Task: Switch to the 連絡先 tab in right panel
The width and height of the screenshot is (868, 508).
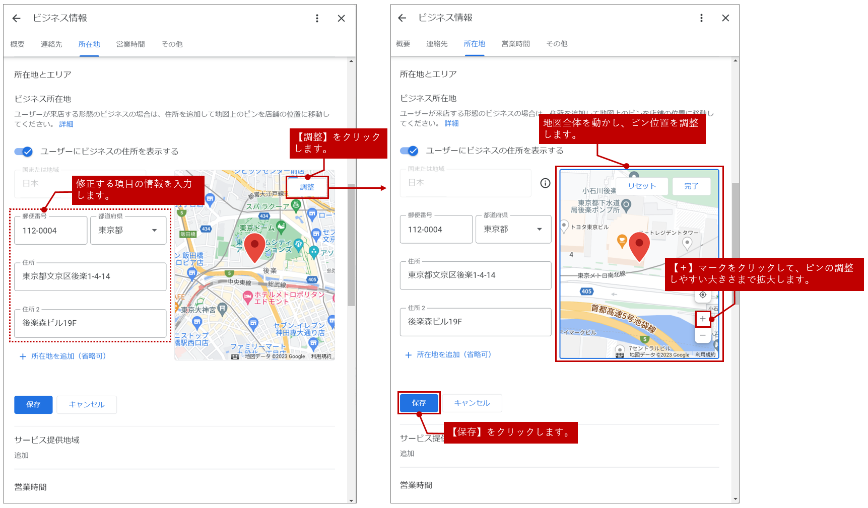Action: point(437,44)
